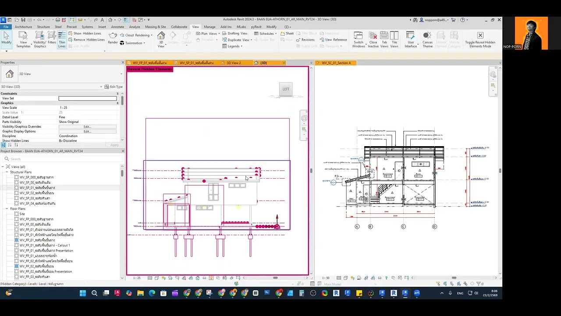Click the LEFT face of the ViewCube
561x316 pixels.
tap(286, 89)
